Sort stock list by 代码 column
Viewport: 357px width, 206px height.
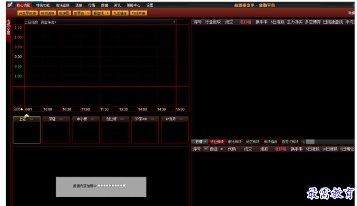click(x=232, y=149)
